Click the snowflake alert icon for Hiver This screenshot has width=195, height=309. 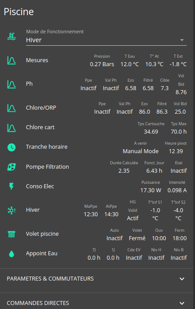tap(12, 210)
